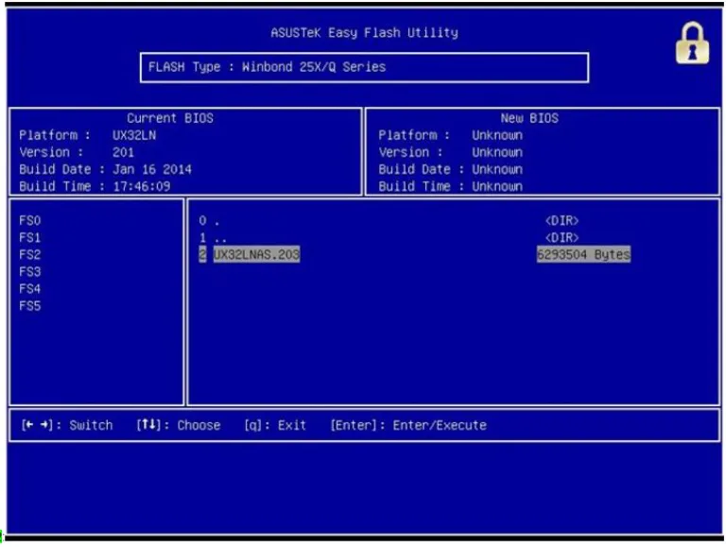The width and height of the screenshot is (726, 547).
Task: Click the Current BIOS panel header
Action: 170,118
